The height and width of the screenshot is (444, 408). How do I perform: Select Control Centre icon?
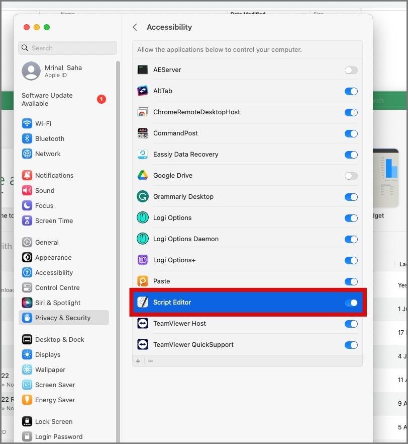coord(27,288)
